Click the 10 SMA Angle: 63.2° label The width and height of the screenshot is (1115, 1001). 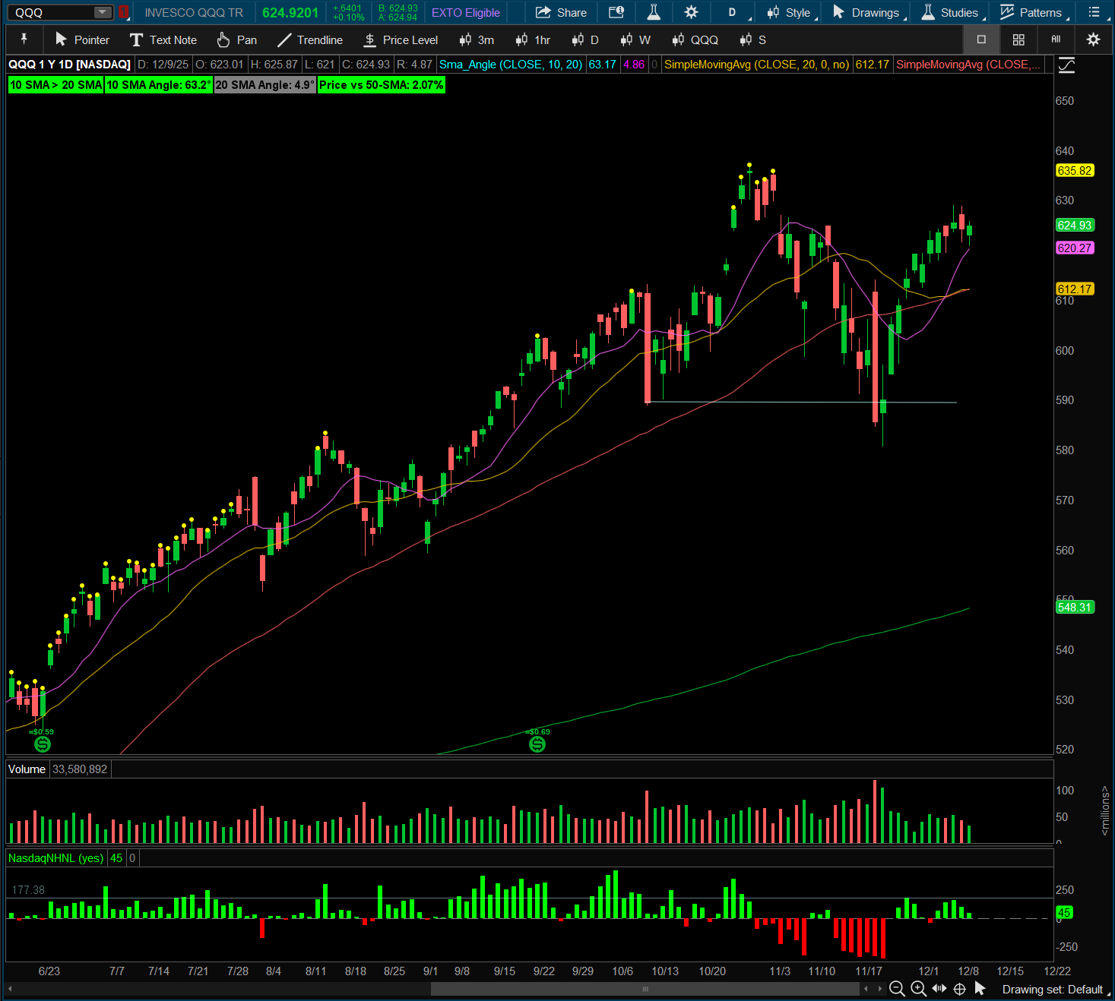159,85
